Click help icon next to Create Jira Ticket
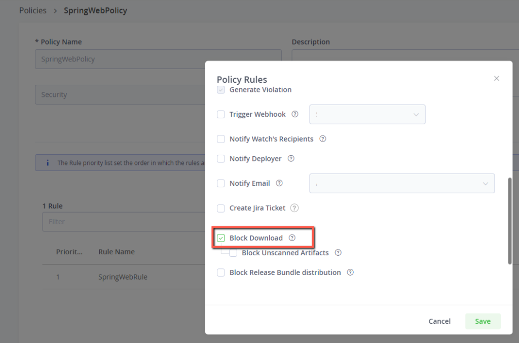 coord(294,208)
